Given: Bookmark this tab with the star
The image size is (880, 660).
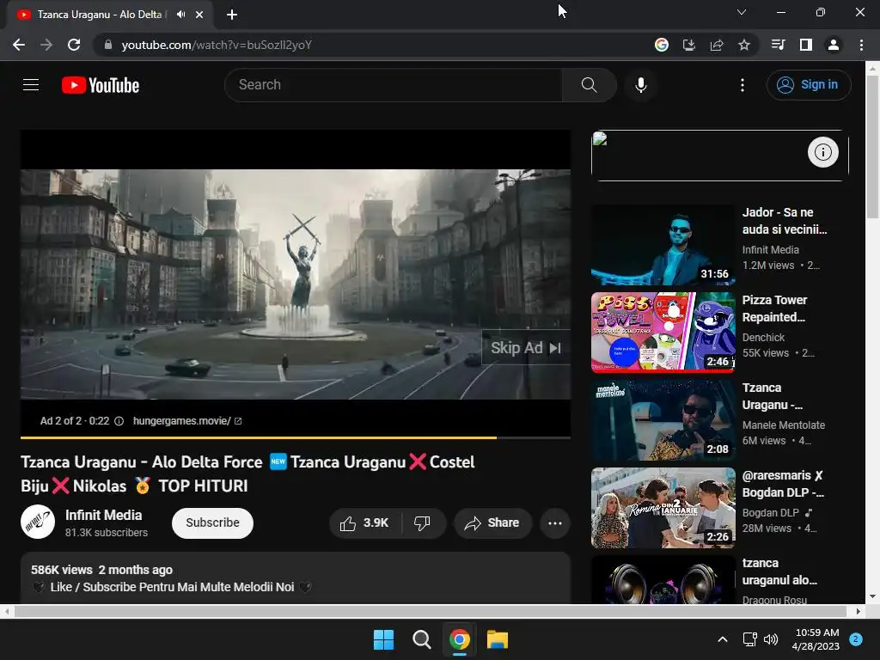Looking at the screenshot, I should pos(744,45).
